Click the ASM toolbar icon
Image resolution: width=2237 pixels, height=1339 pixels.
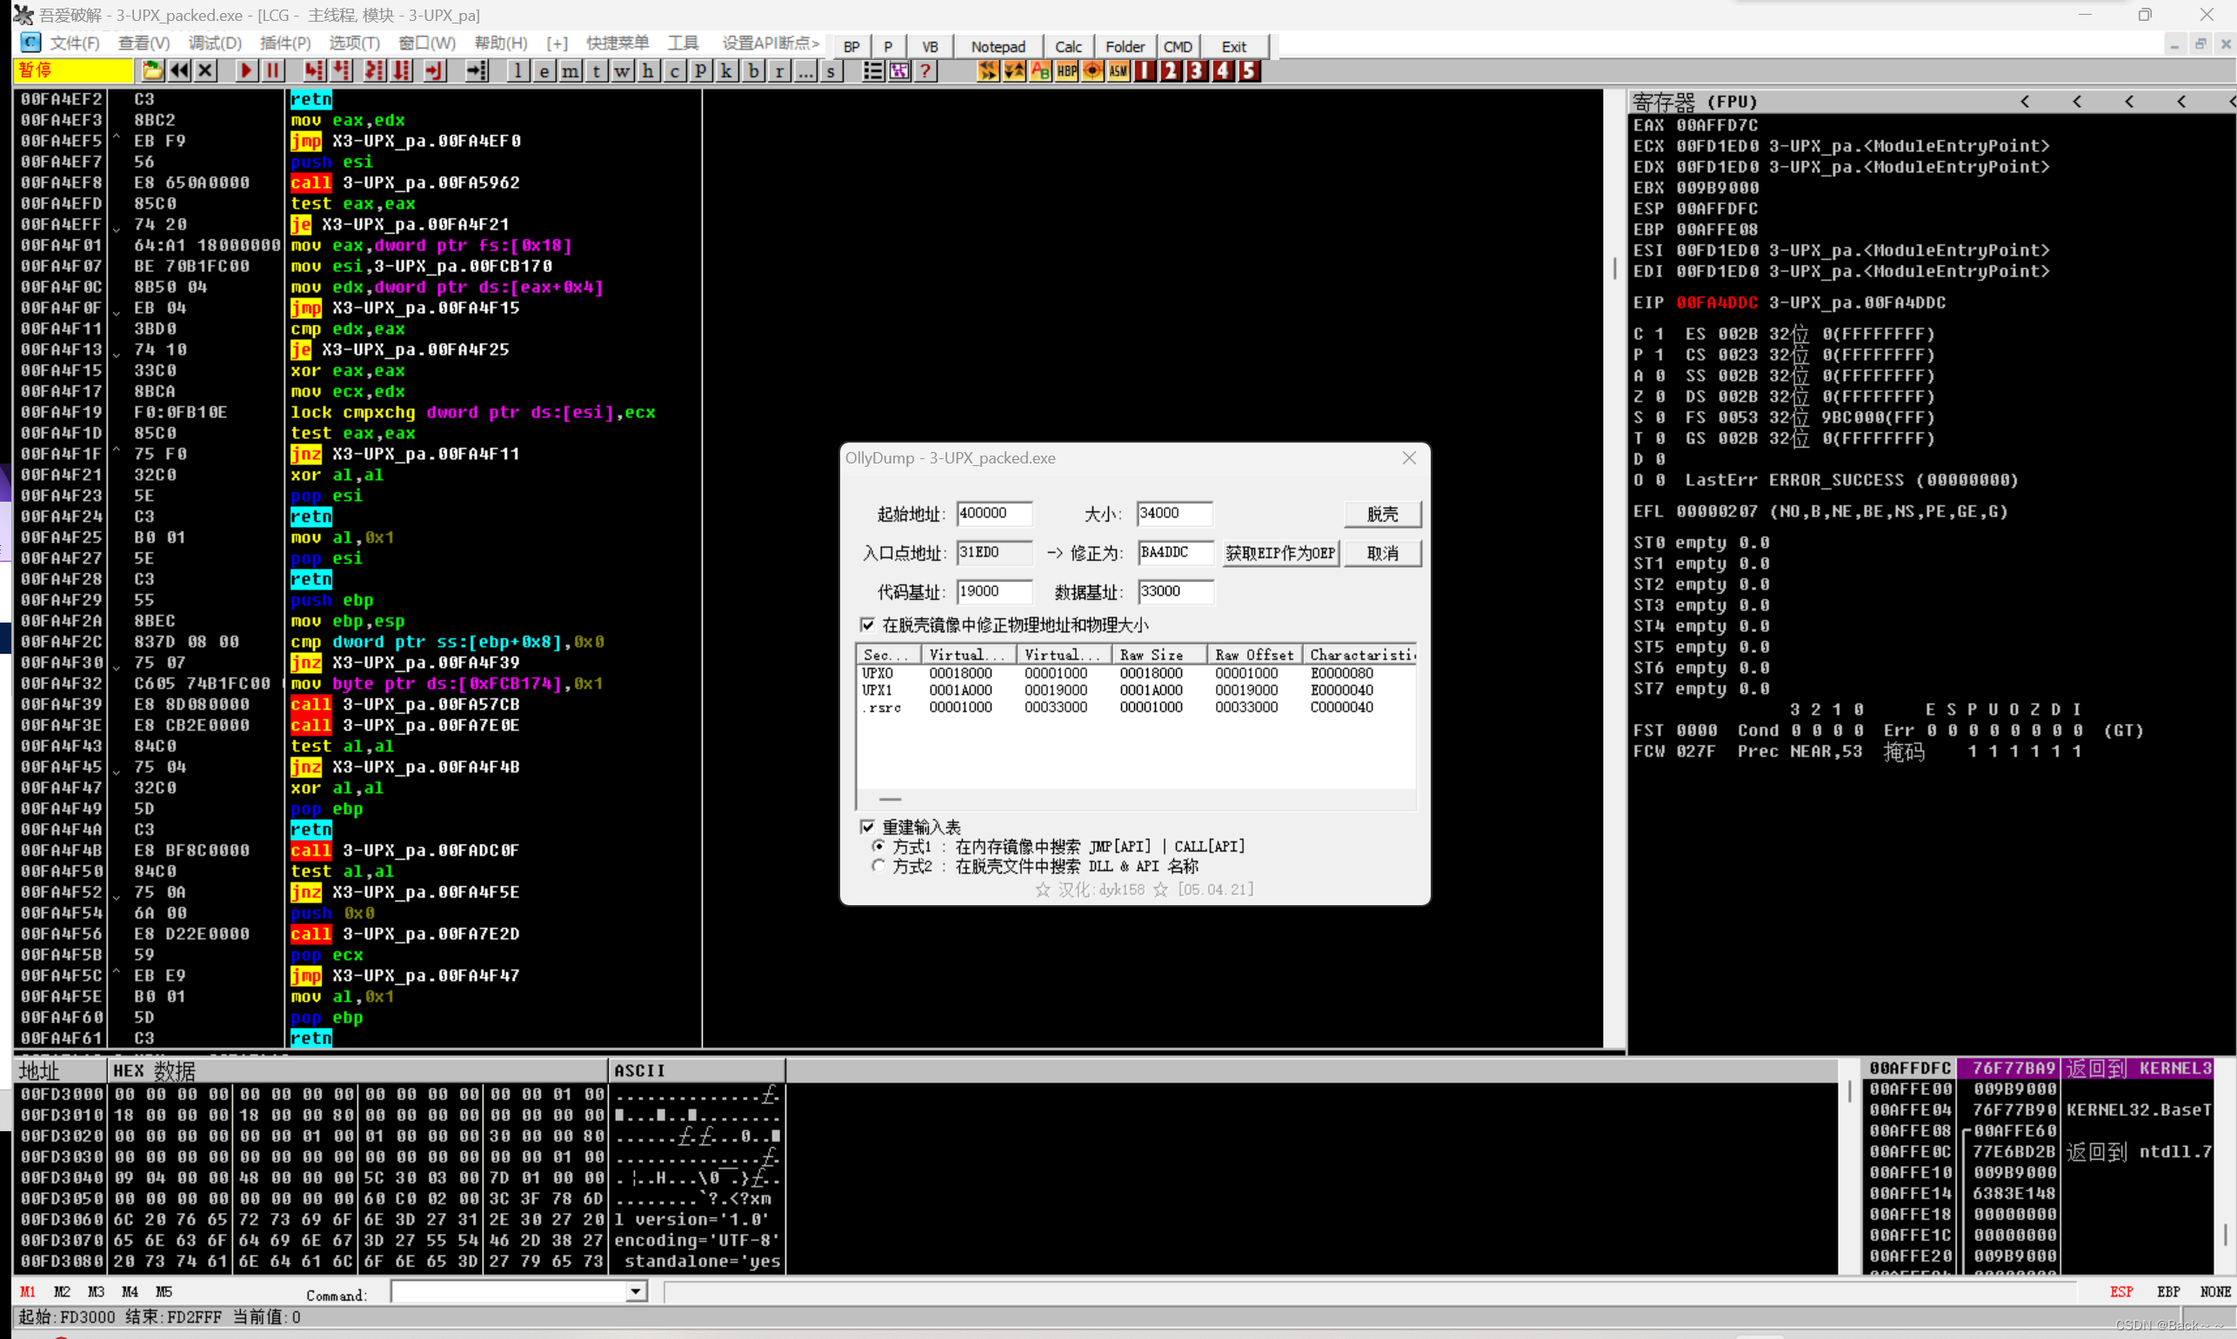[x=1118, y=70]
